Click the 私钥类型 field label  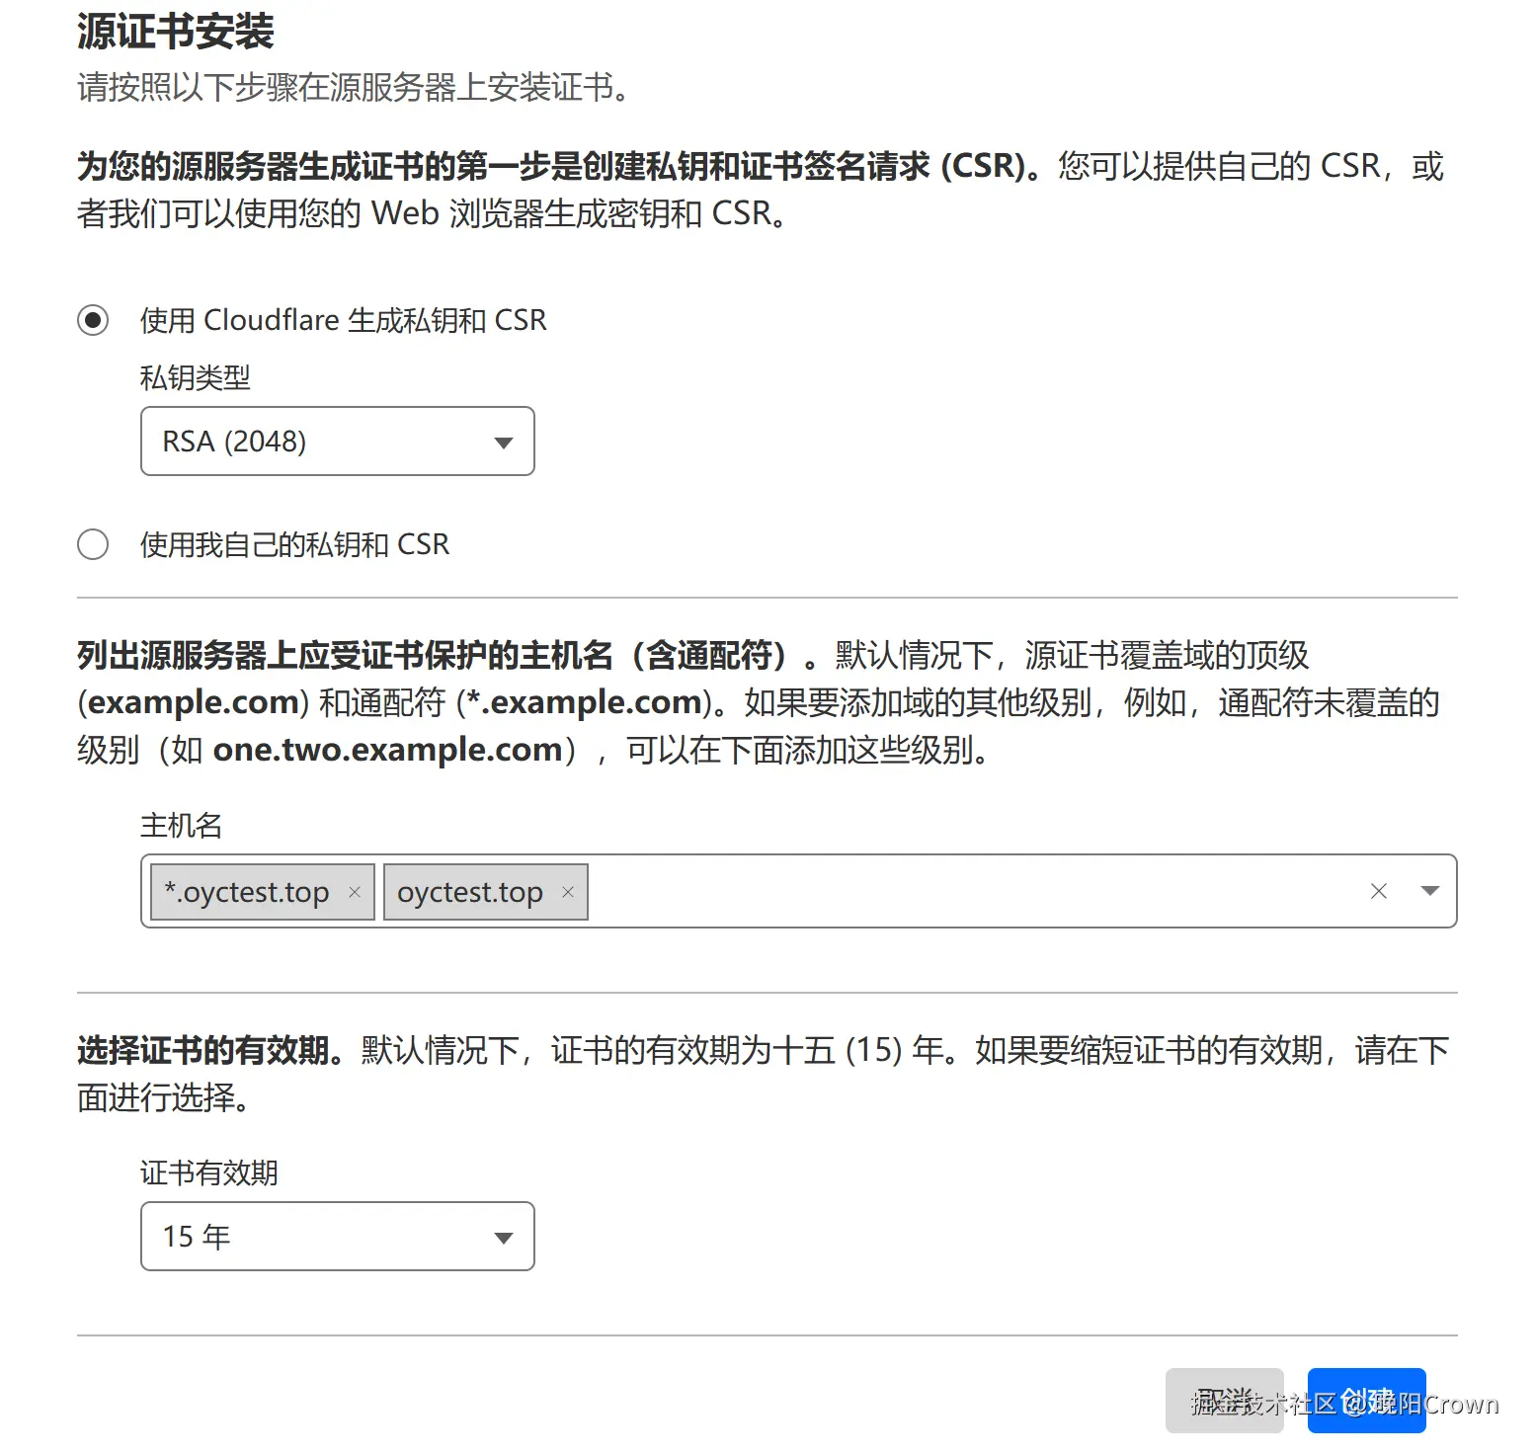(196, 377)
